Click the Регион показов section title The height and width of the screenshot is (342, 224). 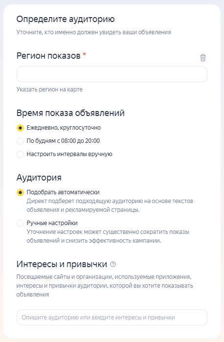[48, 56]
